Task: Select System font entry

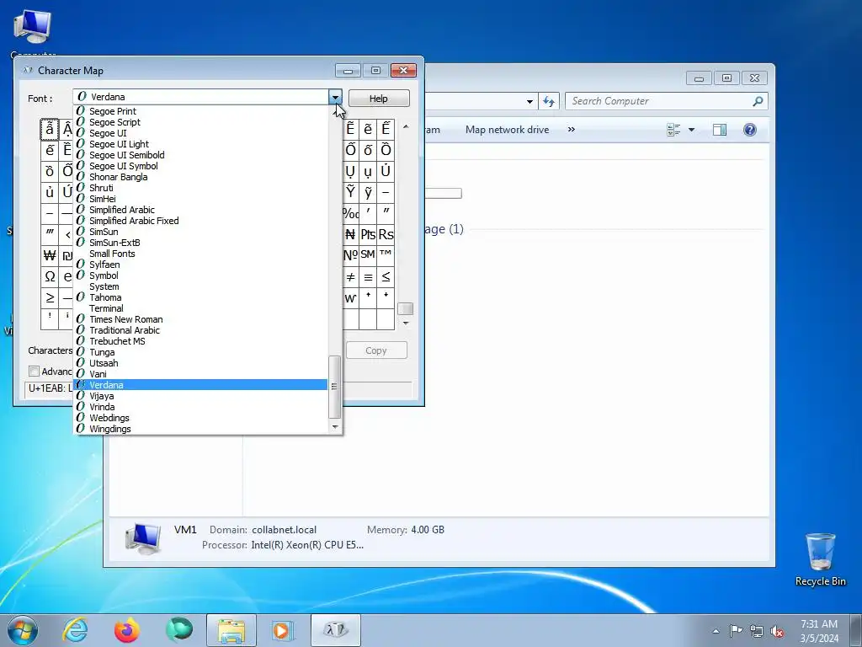Action: coord(200,286)
